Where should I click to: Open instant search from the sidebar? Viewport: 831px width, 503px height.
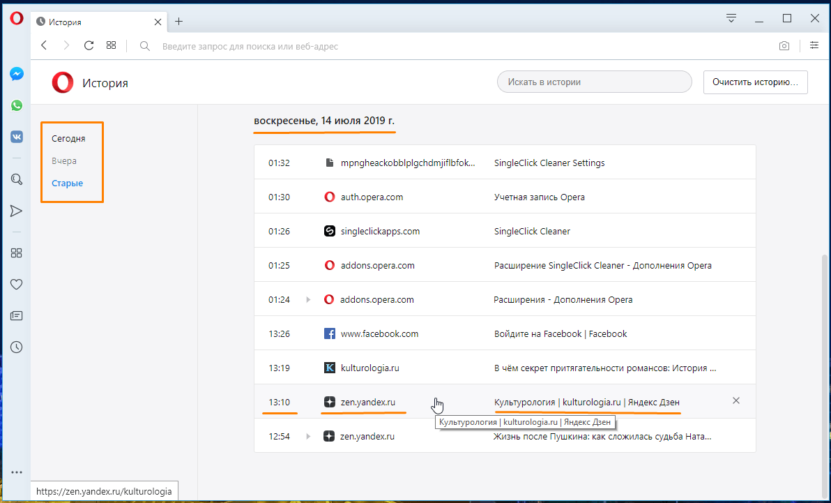pyautogui.click(x=17, y=179)
